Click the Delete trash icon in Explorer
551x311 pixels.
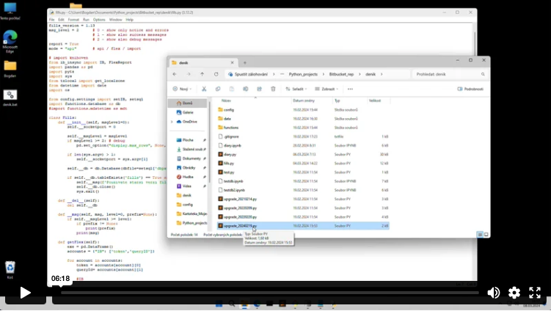273,89
